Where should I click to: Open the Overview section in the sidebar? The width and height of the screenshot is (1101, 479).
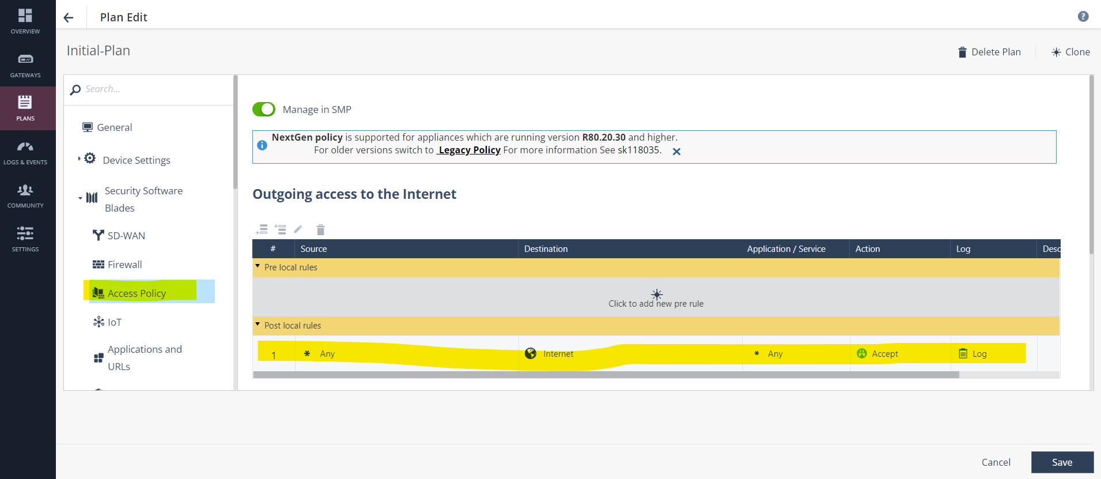(x=25, y=21)
